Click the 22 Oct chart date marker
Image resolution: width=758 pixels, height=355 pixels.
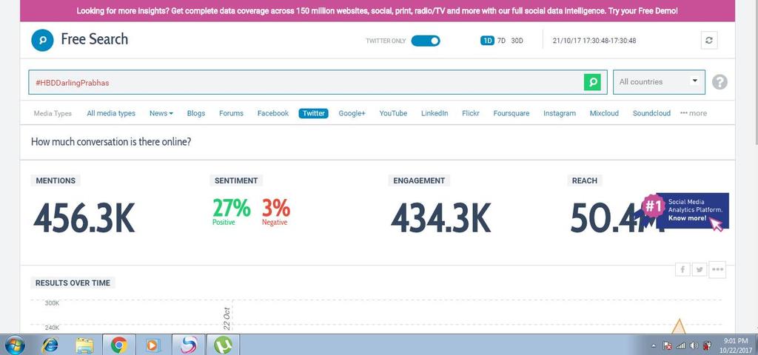pos(227,318)
